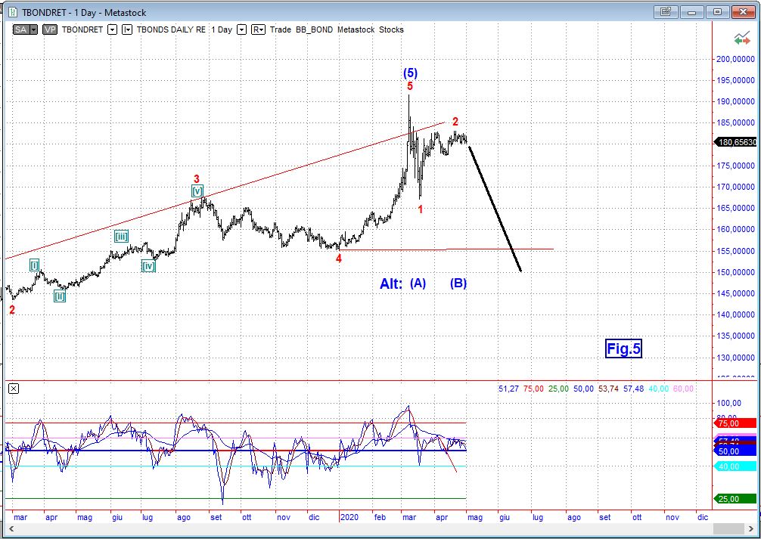Screen dimensions: 761x539
Task: Open the periodicity dropdown after 1 Day
Action: pos(241,29)
